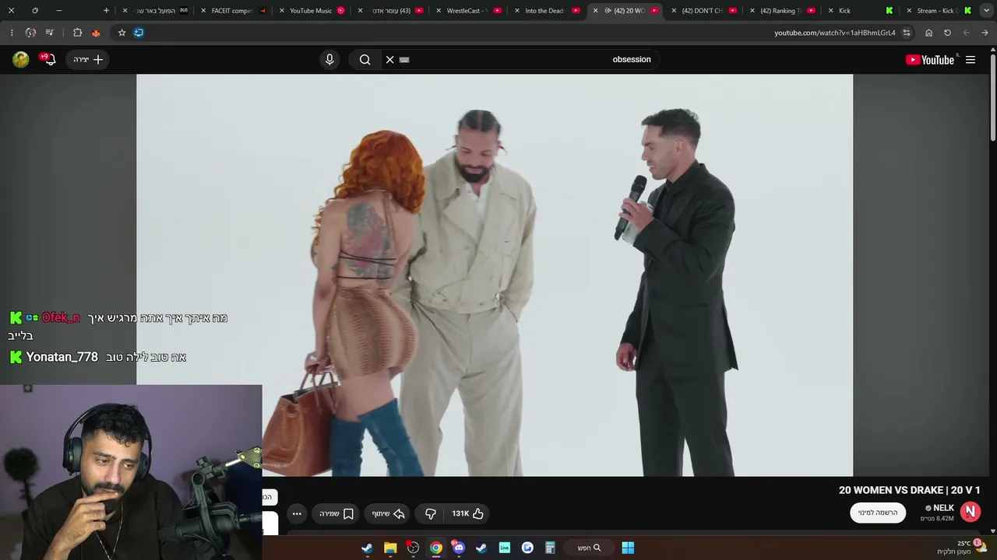Switch to the (42) Ranking tab
Image resolution: width=997 pixels, height=560 pixels.
click(x=780, y=11)
